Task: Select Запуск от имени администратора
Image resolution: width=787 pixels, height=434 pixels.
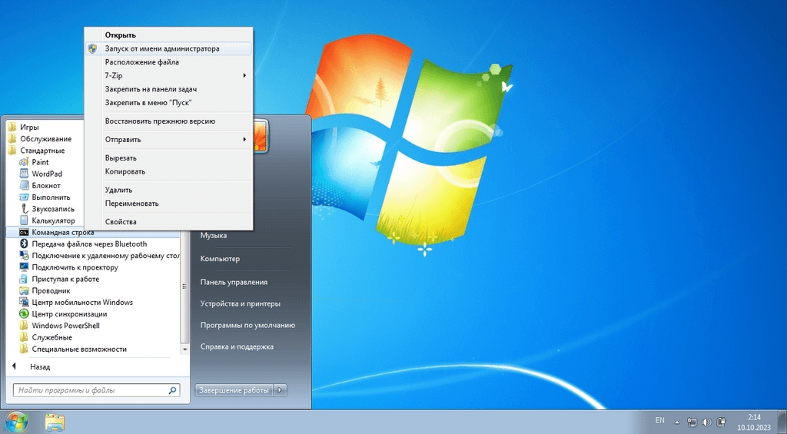Action: tap(168, 48)
